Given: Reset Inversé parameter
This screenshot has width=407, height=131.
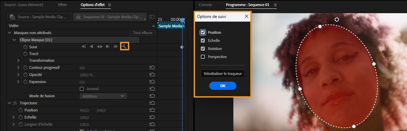Looking at the screenshot, I should click(x=152, y=89).
